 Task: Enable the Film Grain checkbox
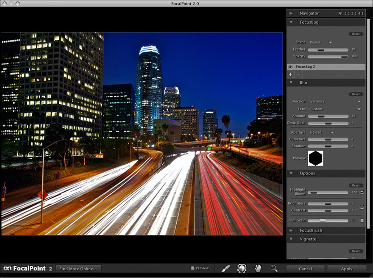[x=362, y=220]
